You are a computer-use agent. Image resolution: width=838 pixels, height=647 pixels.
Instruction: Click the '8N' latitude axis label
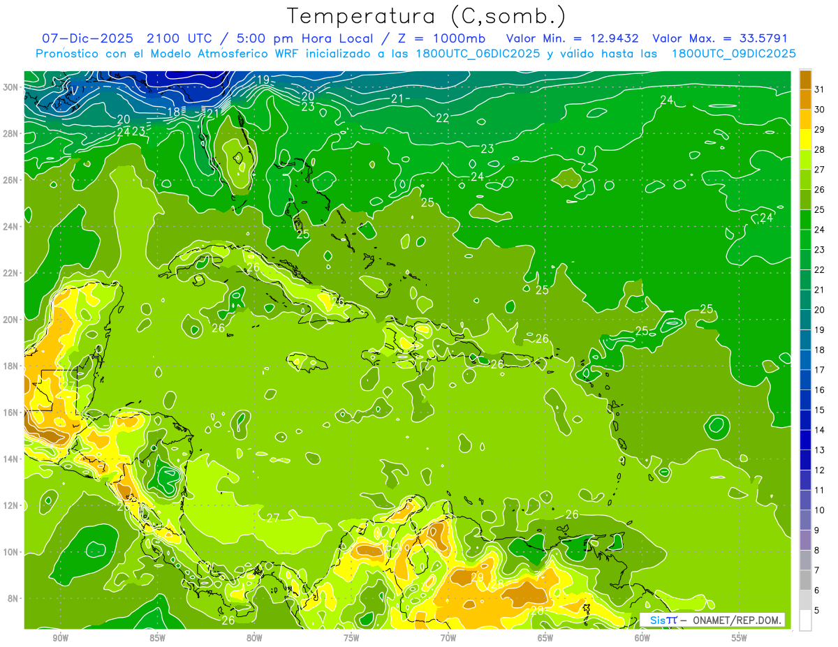pyautogui.click(x=13, y=598)
